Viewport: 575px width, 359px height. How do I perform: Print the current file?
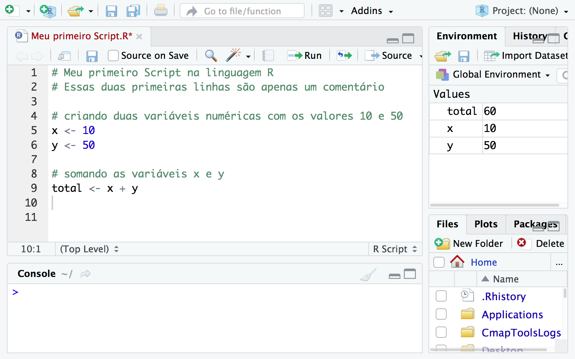[x=161, y=11]
